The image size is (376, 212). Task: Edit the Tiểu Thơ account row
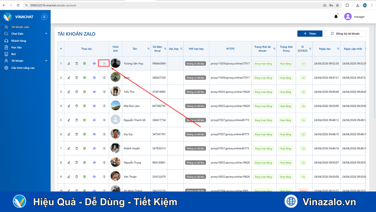[69, 92]
